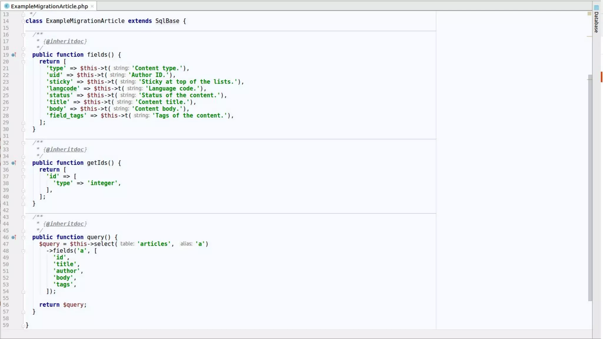This screenshot has width=603, height=339.
Task: Click the override gutter icon beside getIds()
Action: click(14, 163)
